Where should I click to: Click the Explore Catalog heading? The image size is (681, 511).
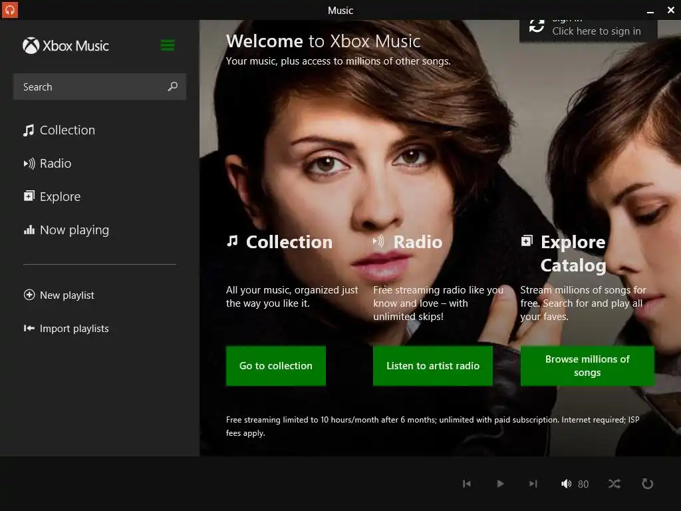coord(573,254)
